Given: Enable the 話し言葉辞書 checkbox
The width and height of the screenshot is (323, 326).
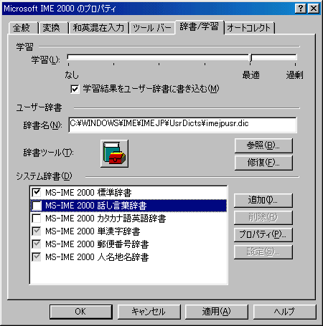Looking at the screenshot, I should tap(37, 206).
